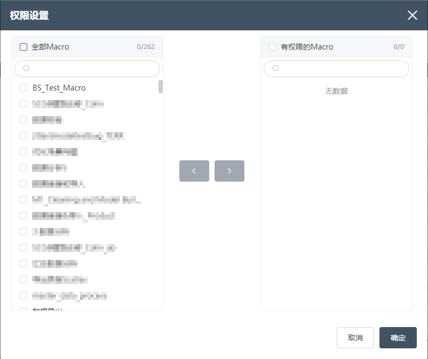Focus the search box under 全部Macro

91,69
